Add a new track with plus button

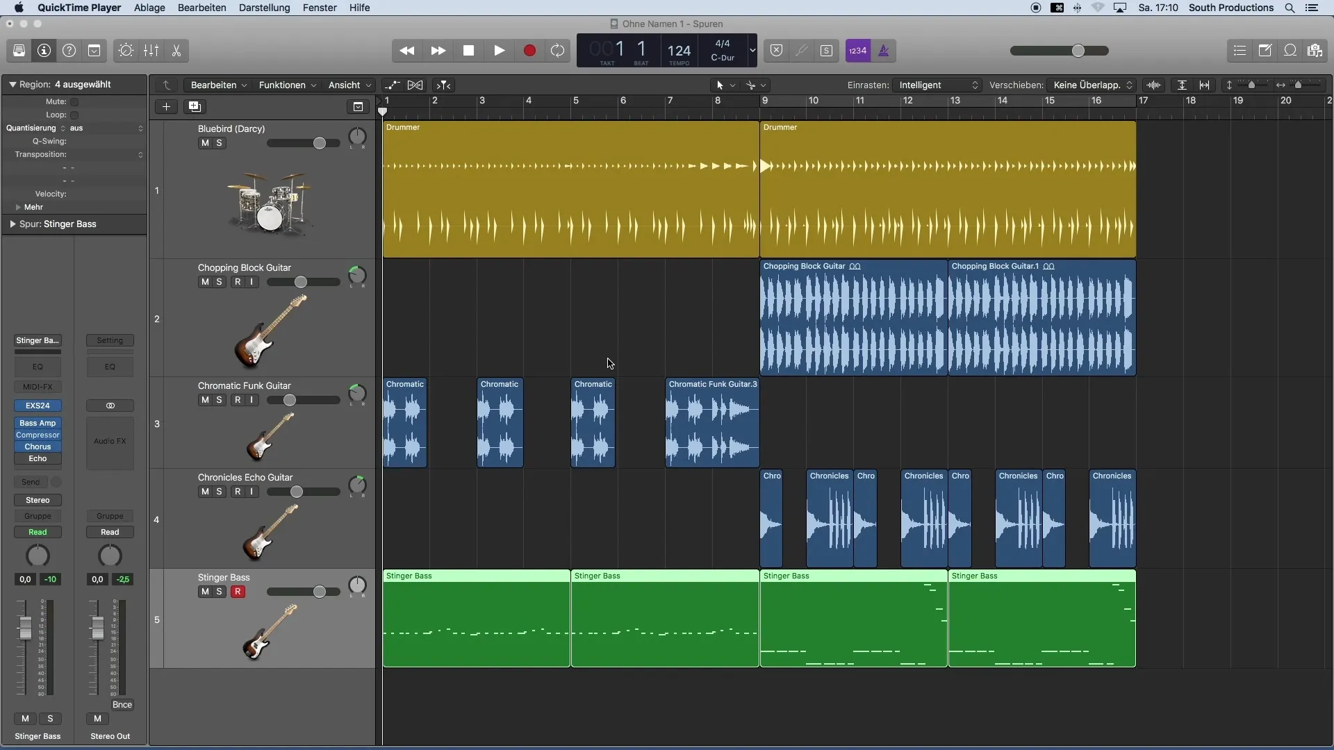coord(166,106)
